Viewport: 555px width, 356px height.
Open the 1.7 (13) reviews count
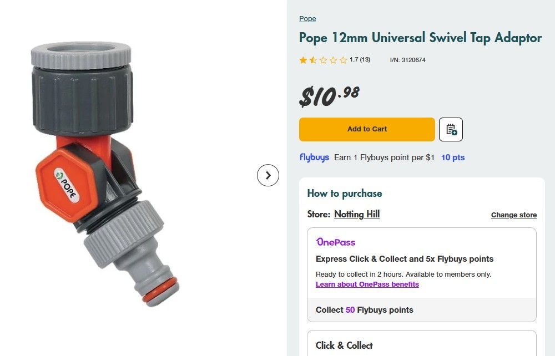(360, 60)
